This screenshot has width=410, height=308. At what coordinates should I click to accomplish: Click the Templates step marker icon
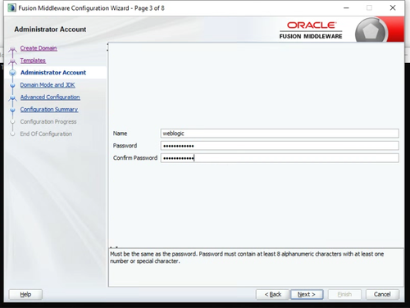click(x=12, y=61)
